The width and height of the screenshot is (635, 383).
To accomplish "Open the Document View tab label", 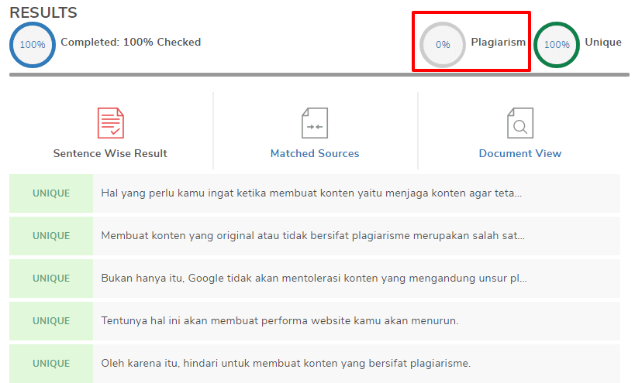I will tap(519, 153).
